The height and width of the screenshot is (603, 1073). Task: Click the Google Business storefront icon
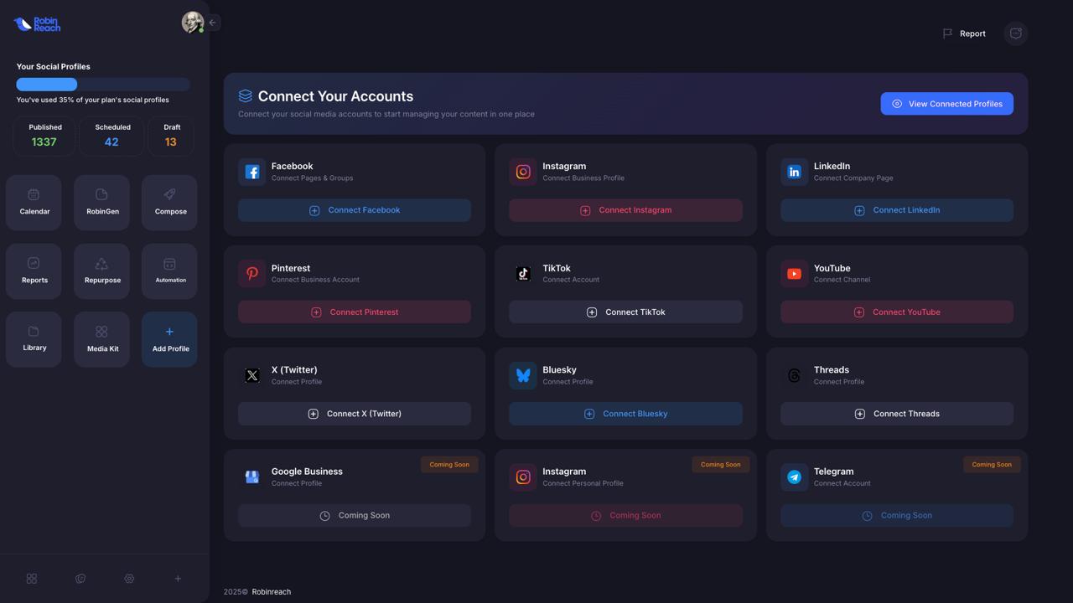[252, 477]
